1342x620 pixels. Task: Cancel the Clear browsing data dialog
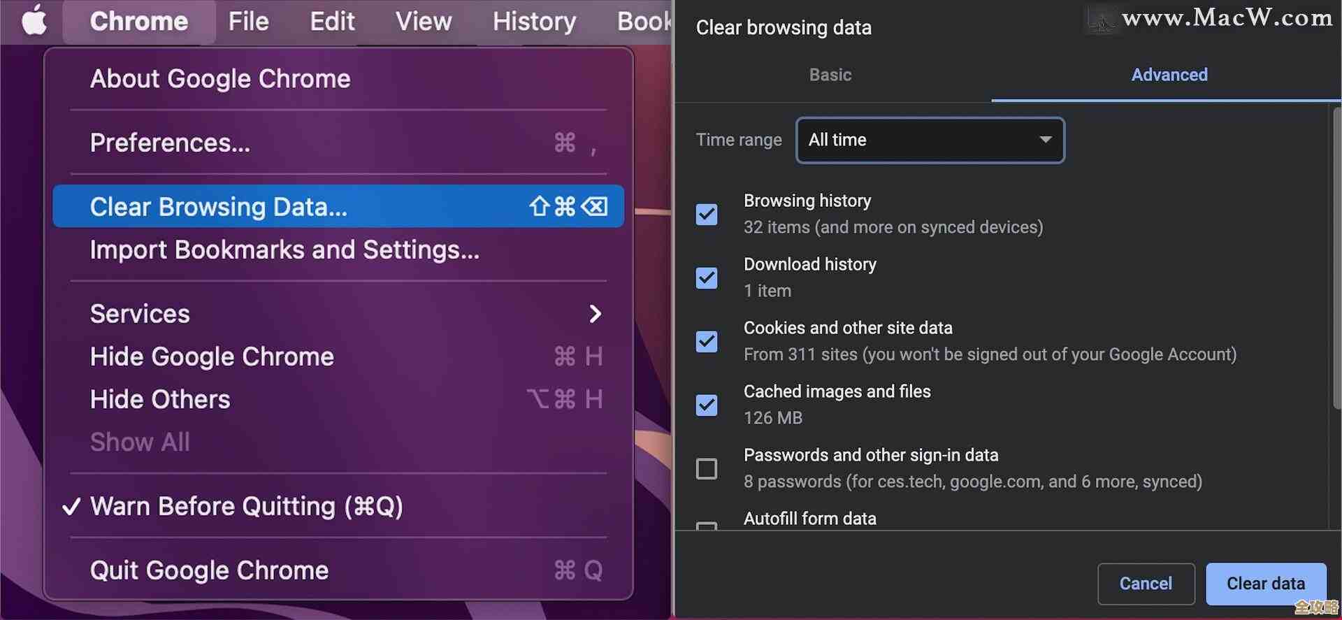pyautogui.click(x=1146, y=584)
